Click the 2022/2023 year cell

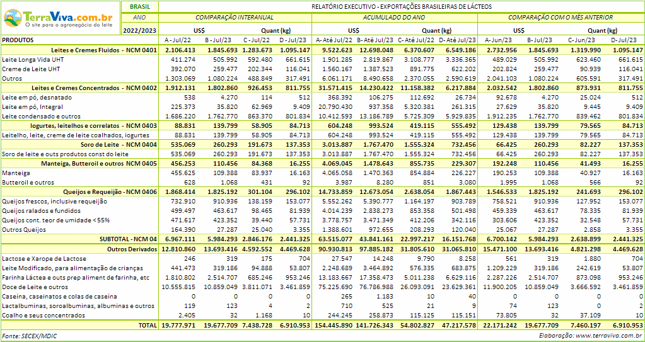[139, 30]
